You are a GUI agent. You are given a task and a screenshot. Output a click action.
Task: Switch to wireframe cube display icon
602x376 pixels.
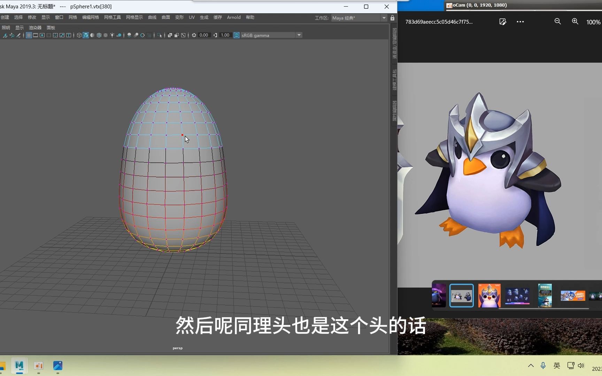[79, 35]
